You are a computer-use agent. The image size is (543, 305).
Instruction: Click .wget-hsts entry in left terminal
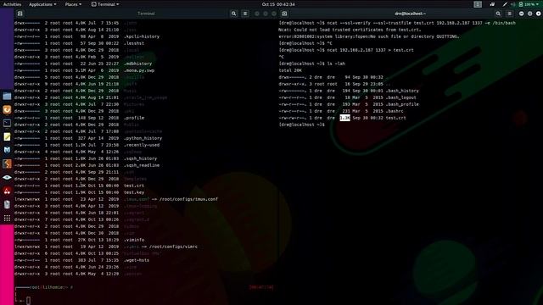pyautogui.click(x=137, y=260)
